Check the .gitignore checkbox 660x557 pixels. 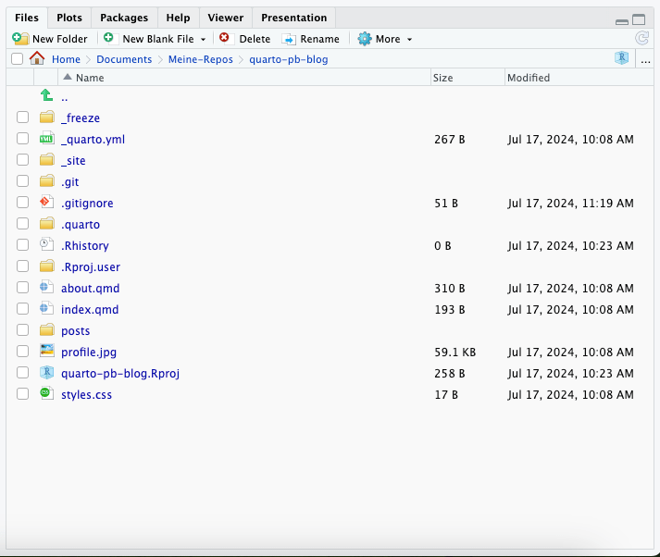click(x=23, y=203)
